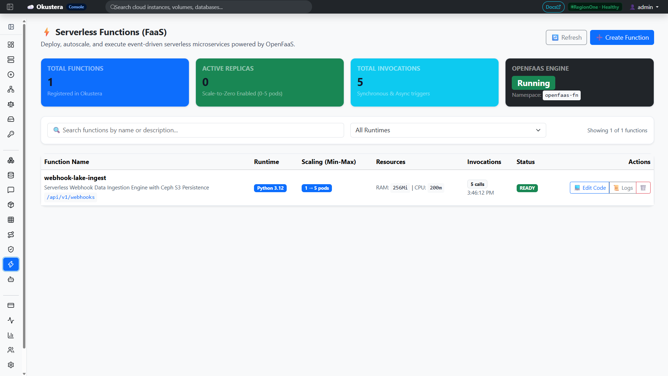Open the All Runtimes dropdown
The image size is (668, 376).
tap(448, 130)
